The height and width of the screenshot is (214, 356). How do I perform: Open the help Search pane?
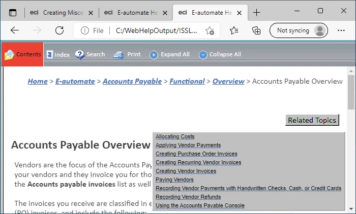pos(90,55)
